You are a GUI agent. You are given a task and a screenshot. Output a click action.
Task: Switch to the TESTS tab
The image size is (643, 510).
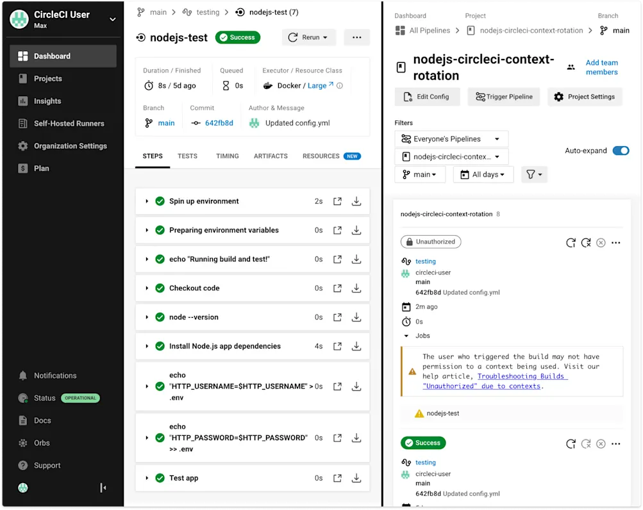[x=187, y=156]
